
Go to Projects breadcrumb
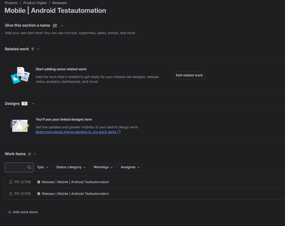(x=11, y=3)
